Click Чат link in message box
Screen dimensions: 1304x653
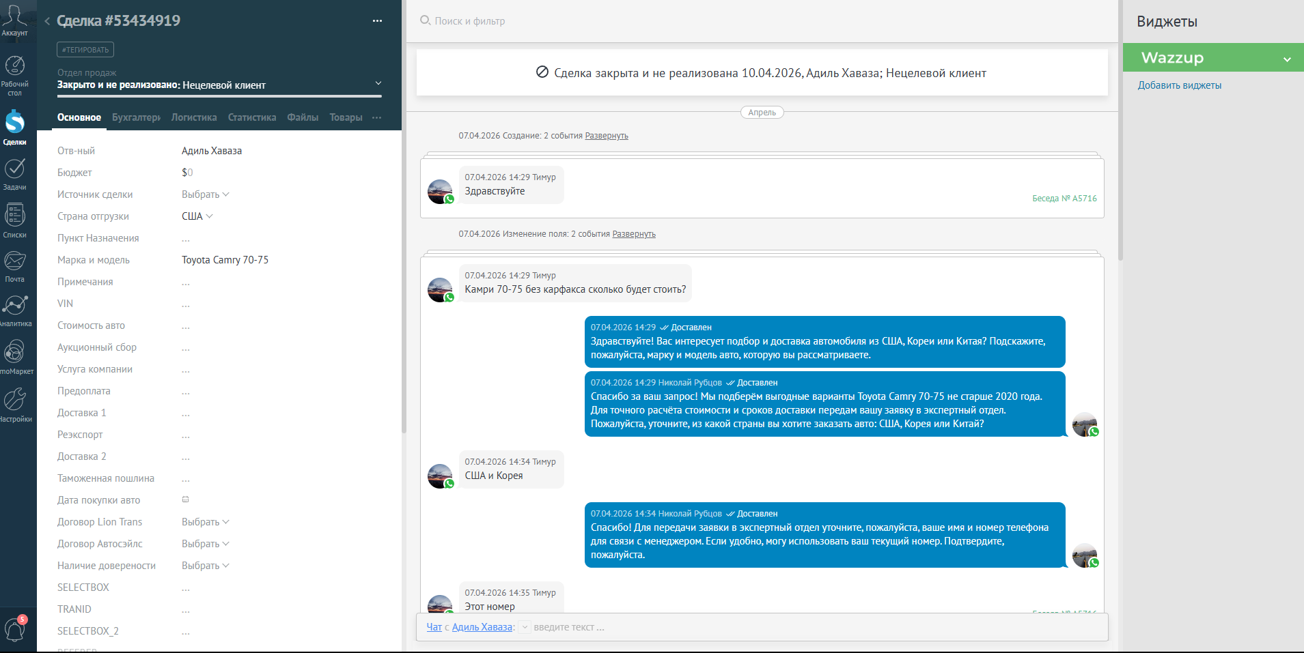click(434, 627)
